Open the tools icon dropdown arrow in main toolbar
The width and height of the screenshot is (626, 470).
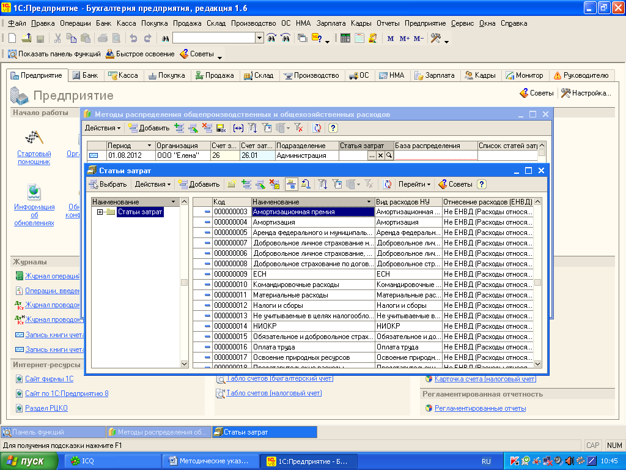446,41
